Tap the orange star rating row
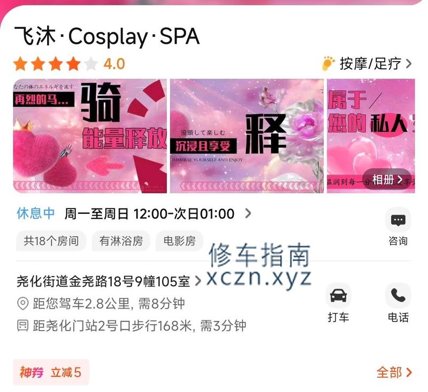Image resolution: width=428 pixels, height=392 pixels. 56,64
